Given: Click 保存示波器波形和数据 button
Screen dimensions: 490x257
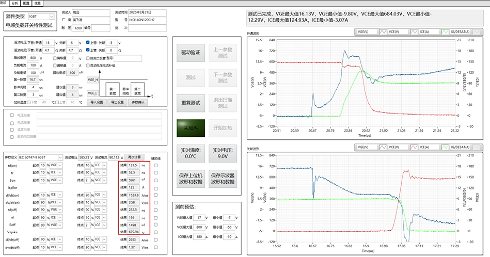Looking at the screenshot, I should (x=223, y=179).
